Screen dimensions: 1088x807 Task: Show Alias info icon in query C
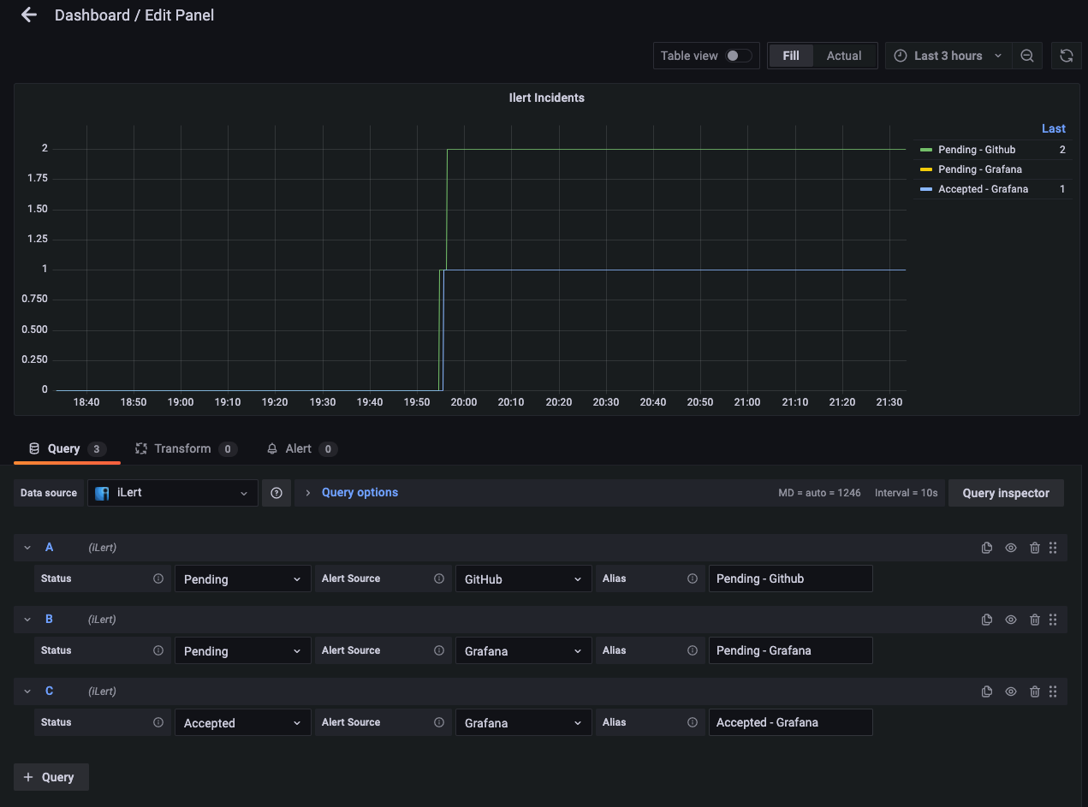pos(693,722)
